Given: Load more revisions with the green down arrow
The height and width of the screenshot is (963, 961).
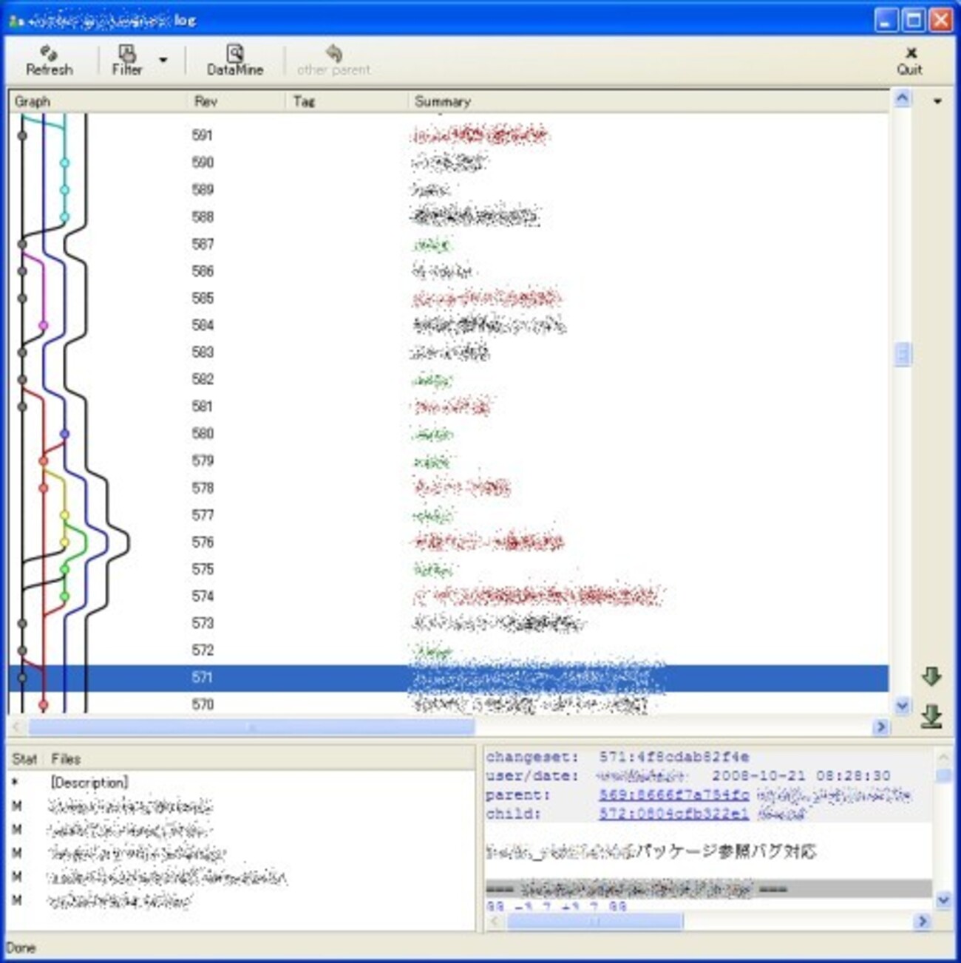Looking at the screenshot, I should pyautogui.click(x=931, y=676).
